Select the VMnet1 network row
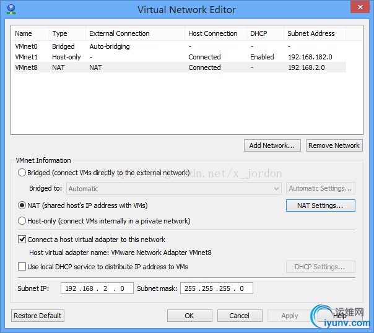 pos(180,57)
